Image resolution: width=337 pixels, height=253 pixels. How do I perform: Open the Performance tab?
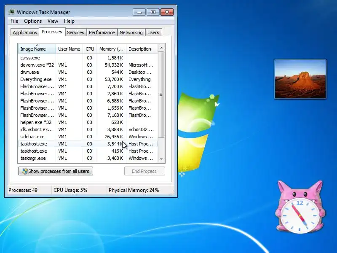pyautogui.click(x=102, y=32)
